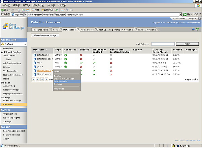
Task: Click the first page pagination arrow
Action: [33, 79]
